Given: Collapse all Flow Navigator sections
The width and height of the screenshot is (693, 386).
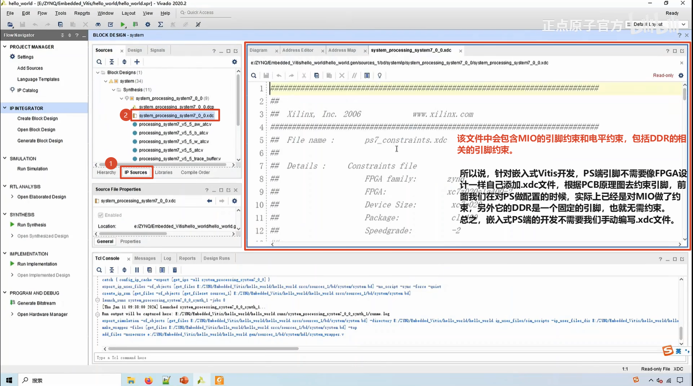Looking at the screenshot, I should click(62, 35).
